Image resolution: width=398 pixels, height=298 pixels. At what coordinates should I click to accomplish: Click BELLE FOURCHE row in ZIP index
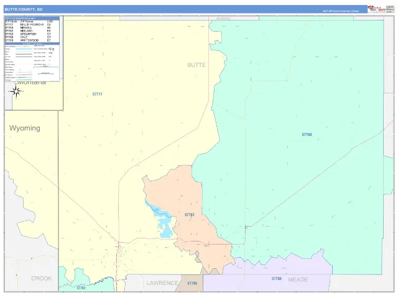click(x=32, y=25)
